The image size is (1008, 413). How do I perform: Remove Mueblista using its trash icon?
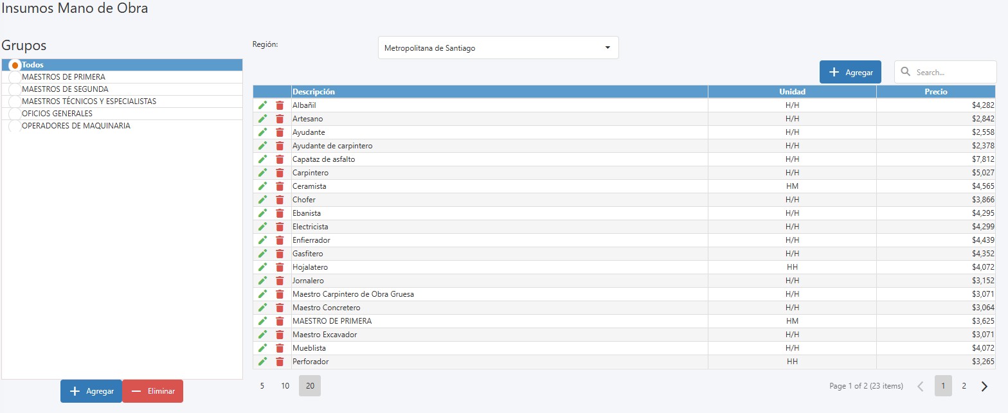click(x=280, y=348)
